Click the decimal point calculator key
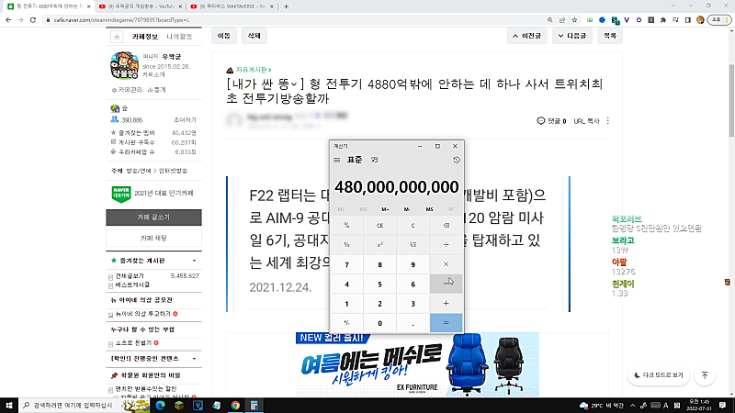 (x=413, y=323)
